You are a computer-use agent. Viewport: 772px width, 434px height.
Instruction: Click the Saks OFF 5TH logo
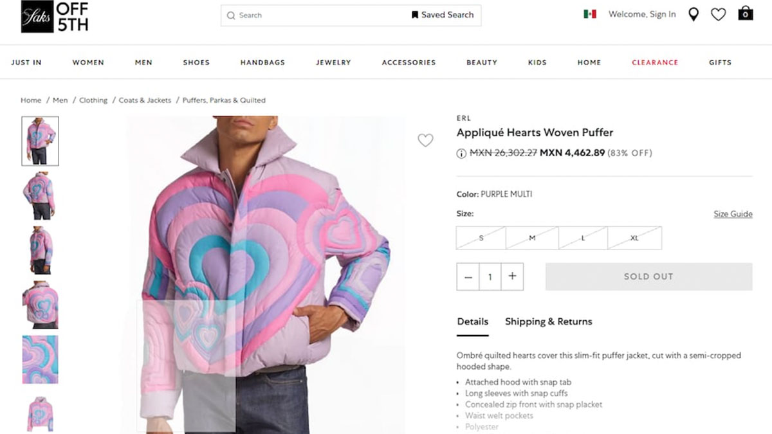(x=55, y=17)
